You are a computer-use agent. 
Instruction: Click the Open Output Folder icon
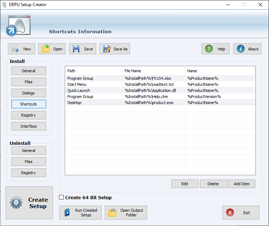[112, 213]
